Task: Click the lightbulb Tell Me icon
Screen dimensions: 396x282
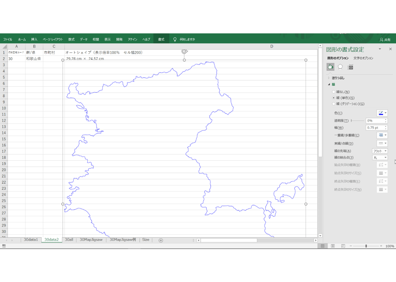Action: (175, 39)
